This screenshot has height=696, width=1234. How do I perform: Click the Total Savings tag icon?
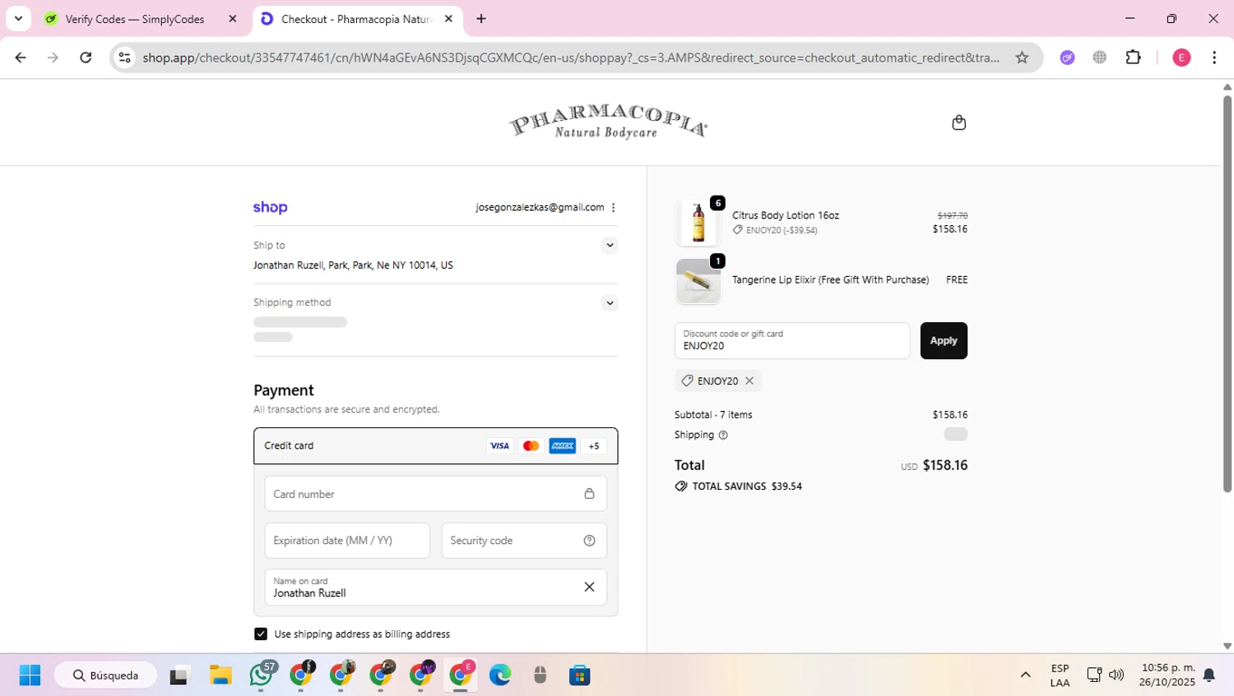tap(681, 486)
